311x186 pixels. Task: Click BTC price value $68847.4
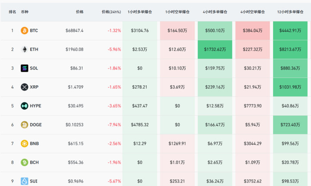[75, 31]
